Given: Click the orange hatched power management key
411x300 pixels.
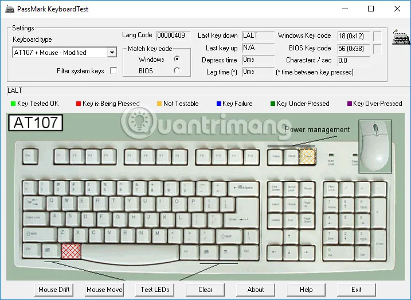Looking at the screenshot, I should click(x=307, y=155).
